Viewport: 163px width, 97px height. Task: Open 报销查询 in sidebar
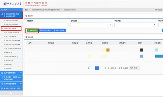click(7, 52)
